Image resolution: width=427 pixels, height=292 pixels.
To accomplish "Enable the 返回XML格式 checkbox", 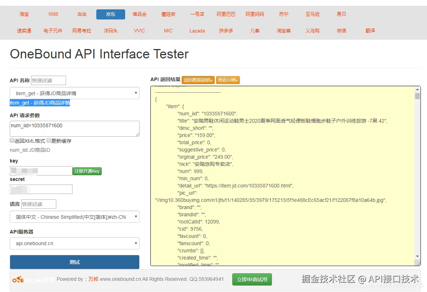I will click(12, 141).
